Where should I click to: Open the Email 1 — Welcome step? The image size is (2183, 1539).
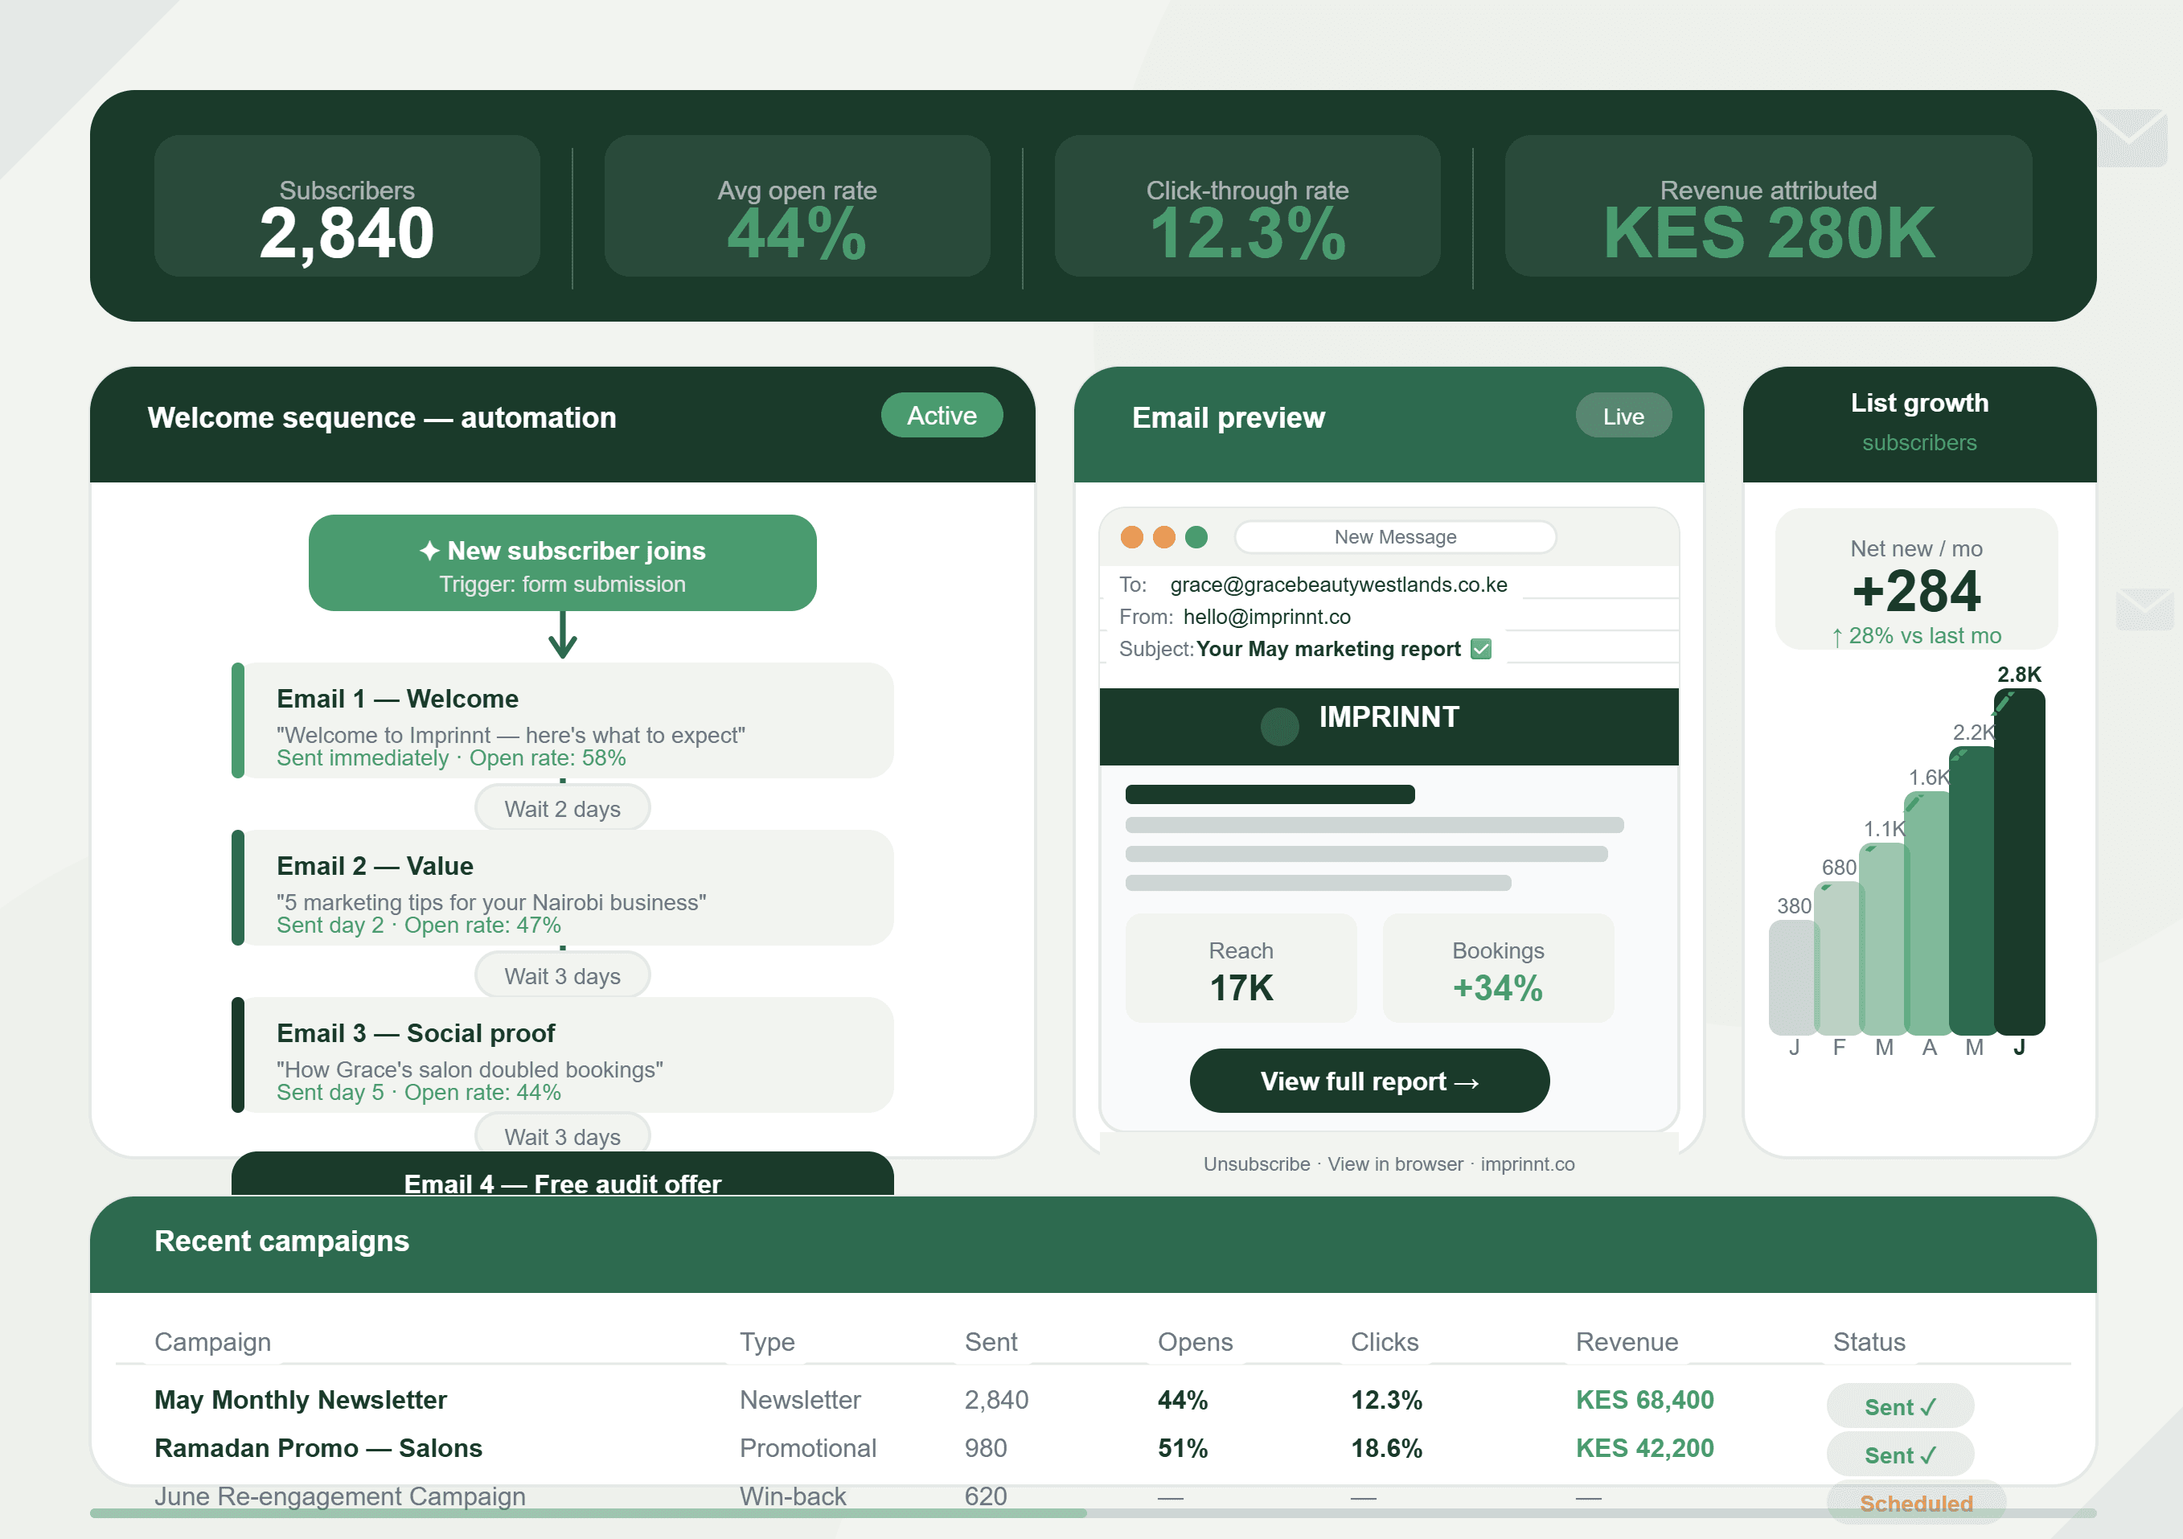[x=563, y=720]
